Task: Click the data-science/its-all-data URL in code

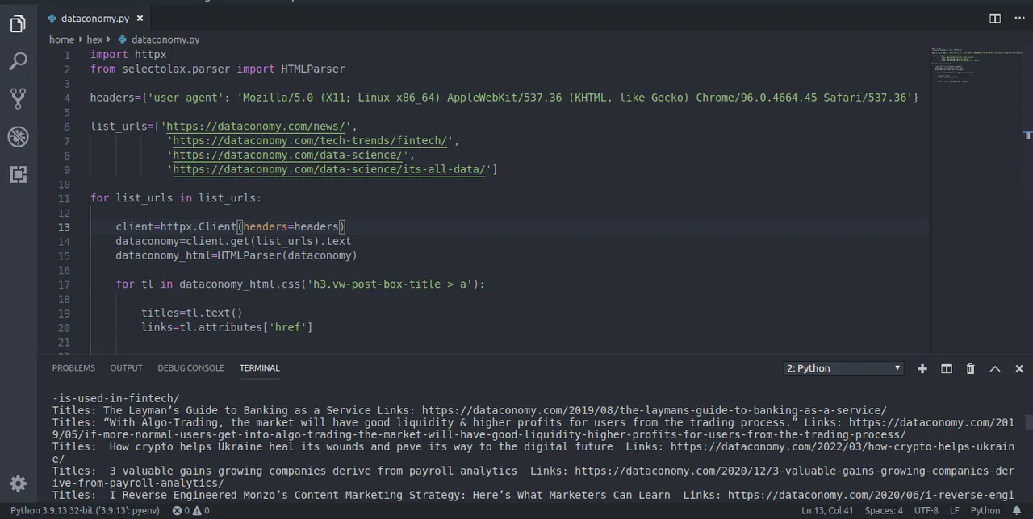Action: [x=329, y=169]
